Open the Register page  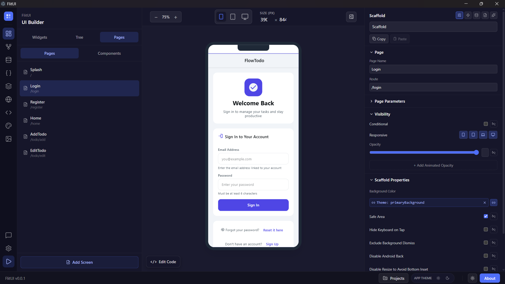click(x=79, y=104)
